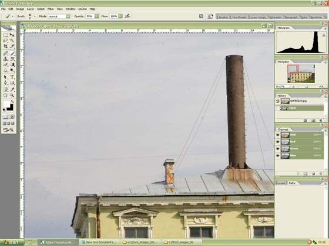Enable airbrush mode in options bar
The height and width of the screenshot is (246, 329).
point(127,16)
